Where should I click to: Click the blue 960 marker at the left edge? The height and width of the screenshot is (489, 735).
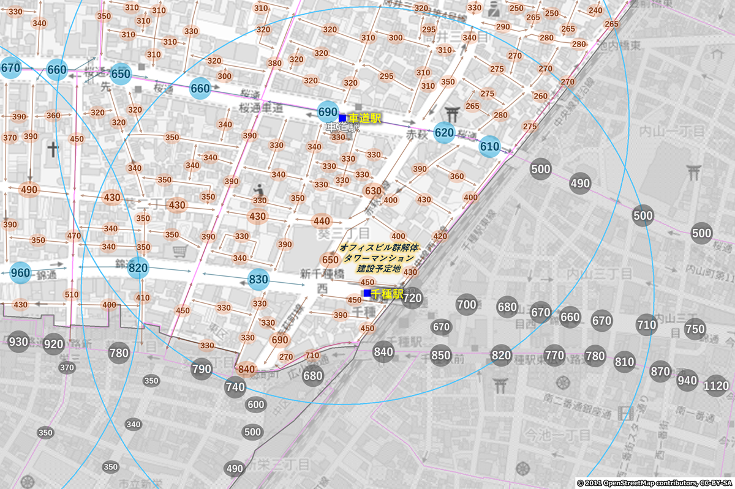pos(20,273)
